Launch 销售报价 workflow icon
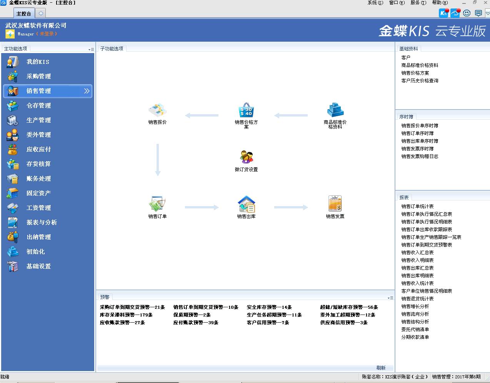 157,111
